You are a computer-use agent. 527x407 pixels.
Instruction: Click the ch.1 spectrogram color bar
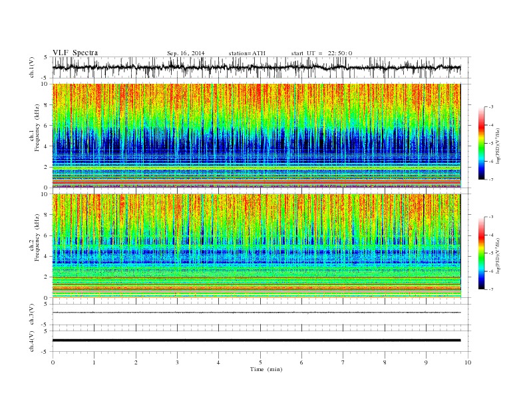coord(481,144)
